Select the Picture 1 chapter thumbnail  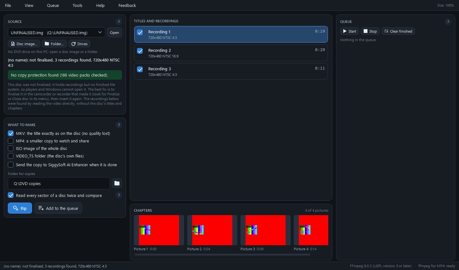(x=159, y=230)
